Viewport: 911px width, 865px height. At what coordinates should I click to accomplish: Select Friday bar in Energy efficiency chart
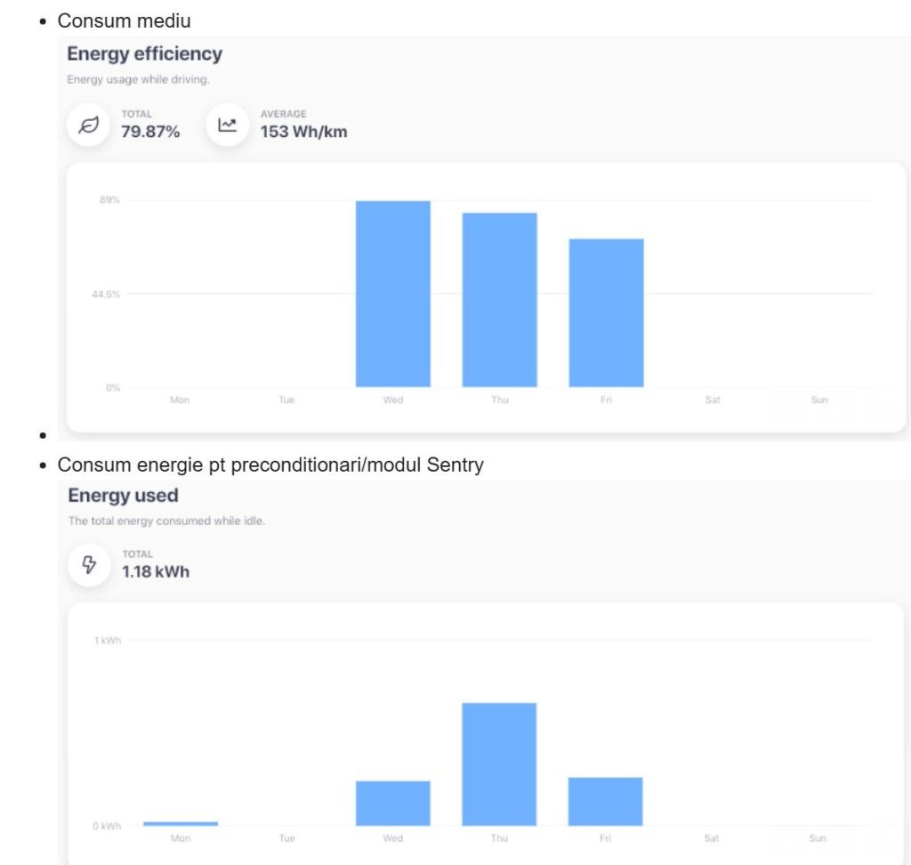click(606, 312)
